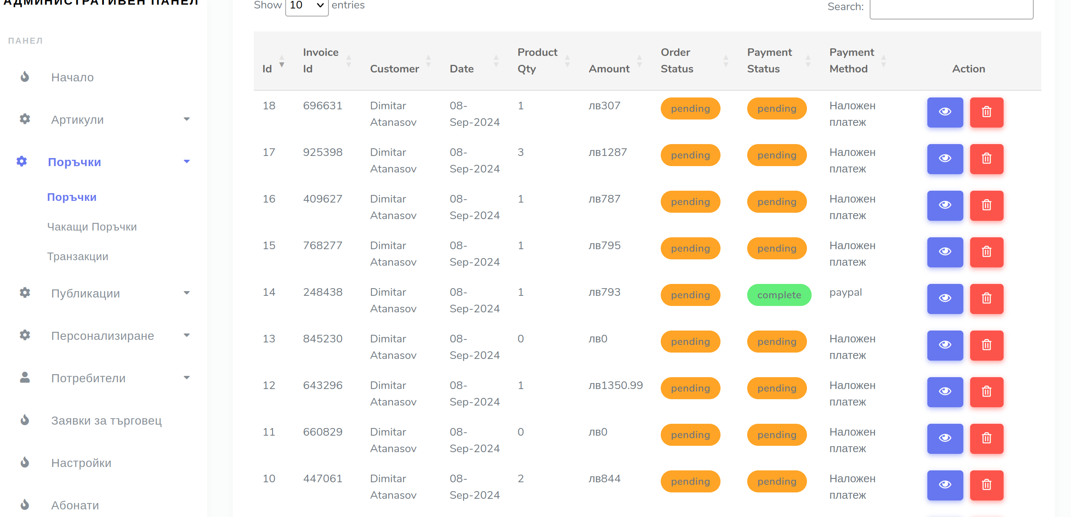
Task: Click trash icon for invoice 643296
Action: tap(986, 392)
